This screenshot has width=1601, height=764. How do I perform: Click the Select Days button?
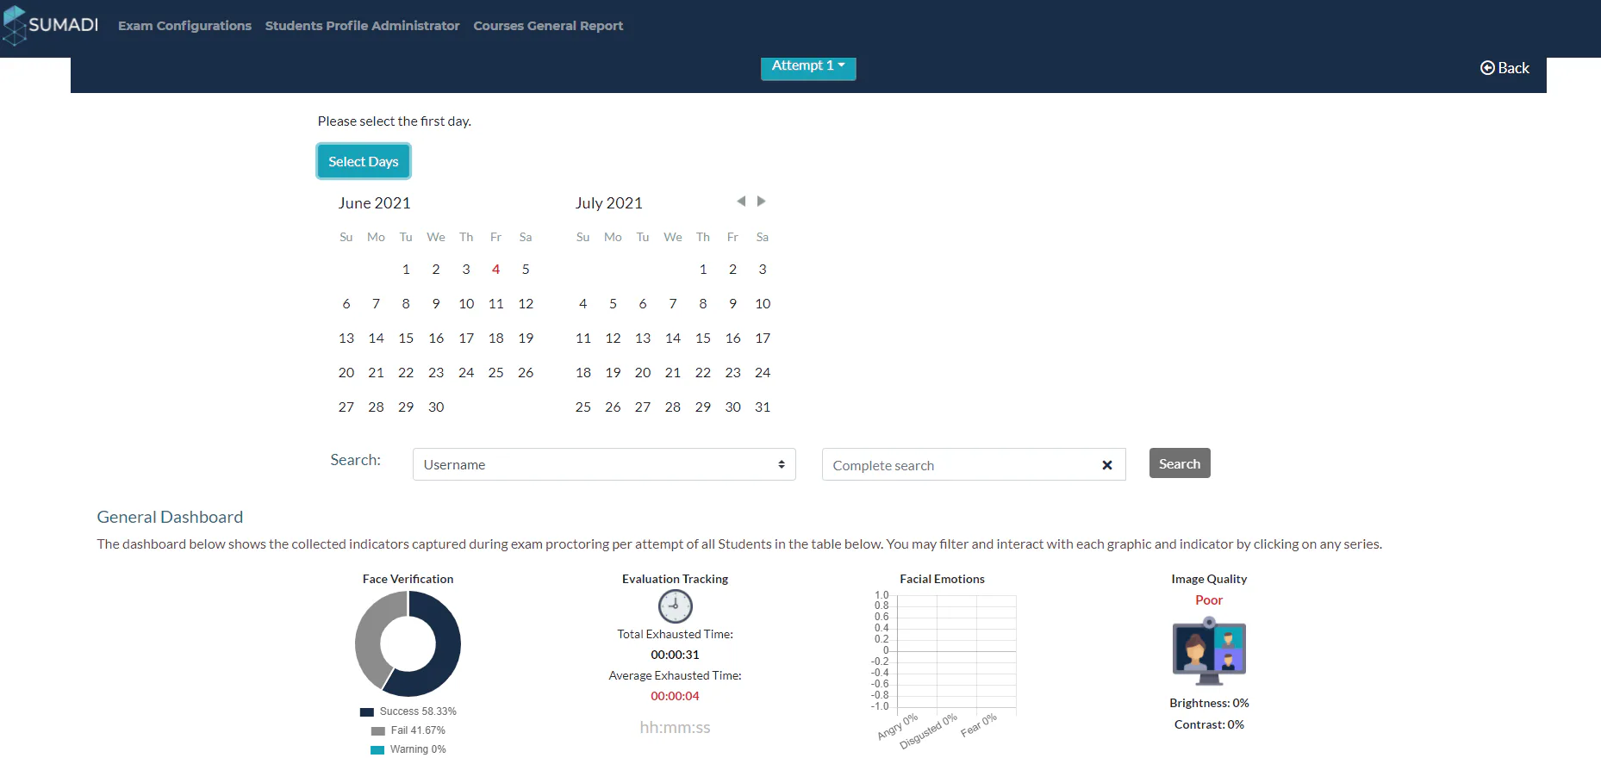(x=364, y=162)
